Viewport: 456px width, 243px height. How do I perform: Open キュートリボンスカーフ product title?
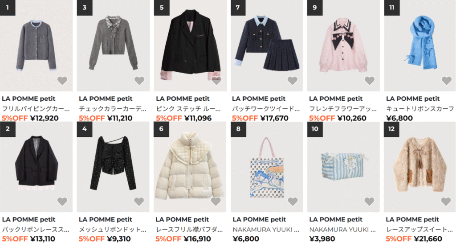coord(420,108)
